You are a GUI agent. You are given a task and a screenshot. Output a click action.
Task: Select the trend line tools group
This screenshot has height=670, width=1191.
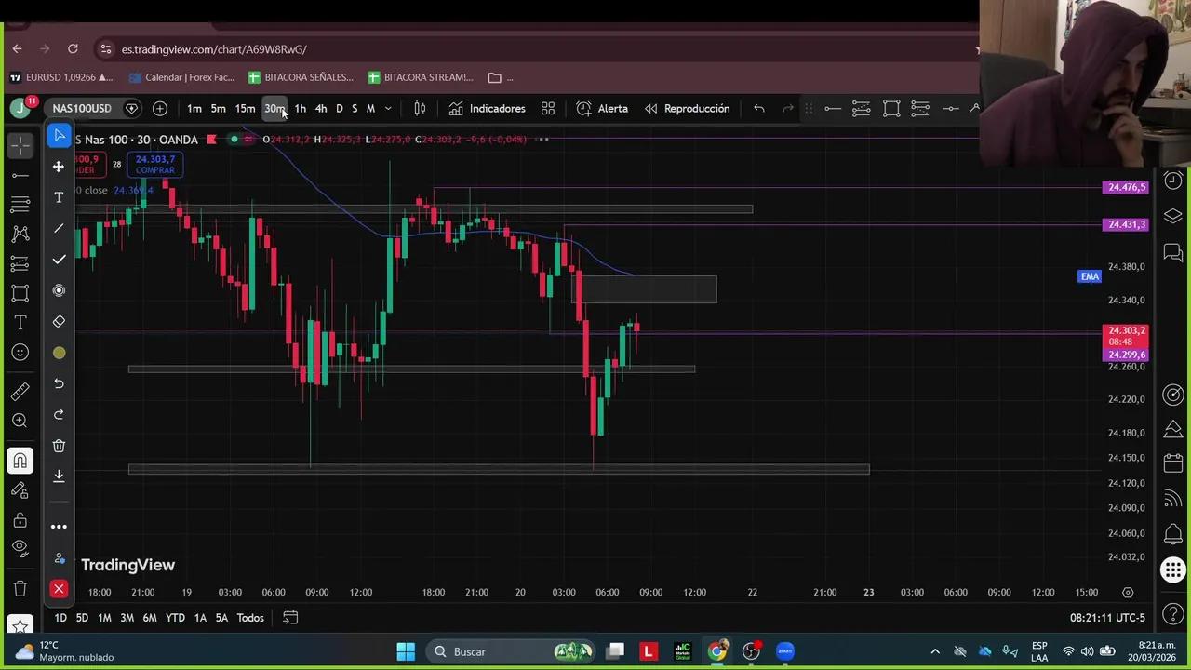click(x=20, y=175)
